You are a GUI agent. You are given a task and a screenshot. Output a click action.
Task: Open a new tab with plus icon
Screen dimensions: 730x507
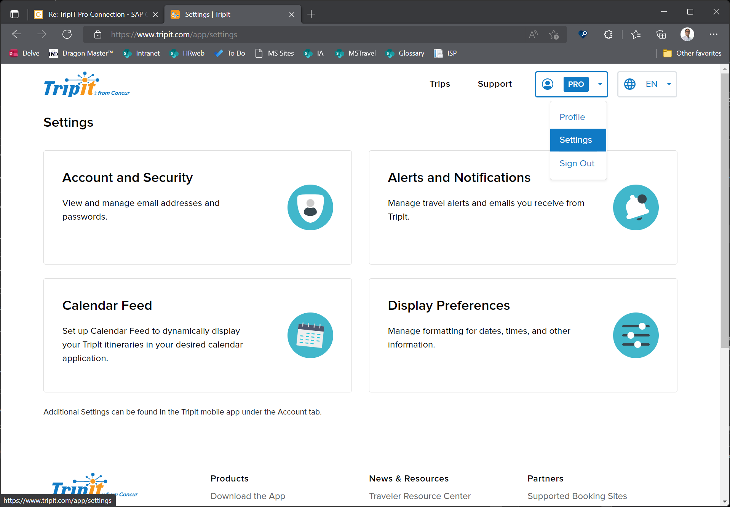pos(311,14)
